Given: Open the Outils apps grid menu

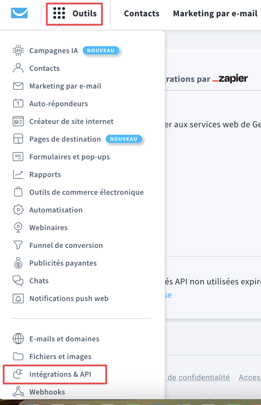Looking at the screenshot, I should 74,14.
